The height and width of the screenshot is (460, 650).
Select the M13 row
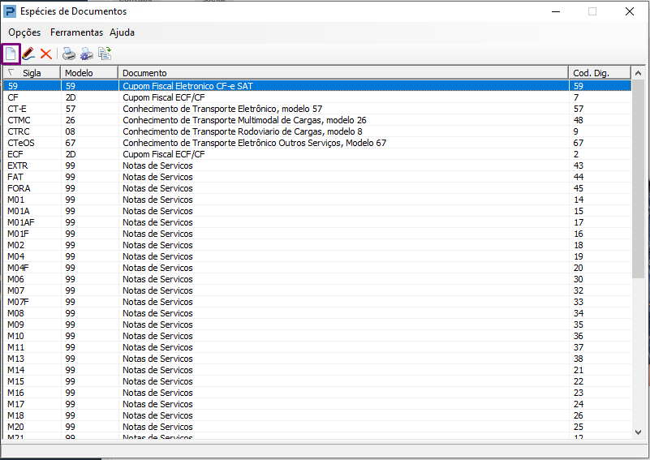pyautogui.click(x=317, y=359)
